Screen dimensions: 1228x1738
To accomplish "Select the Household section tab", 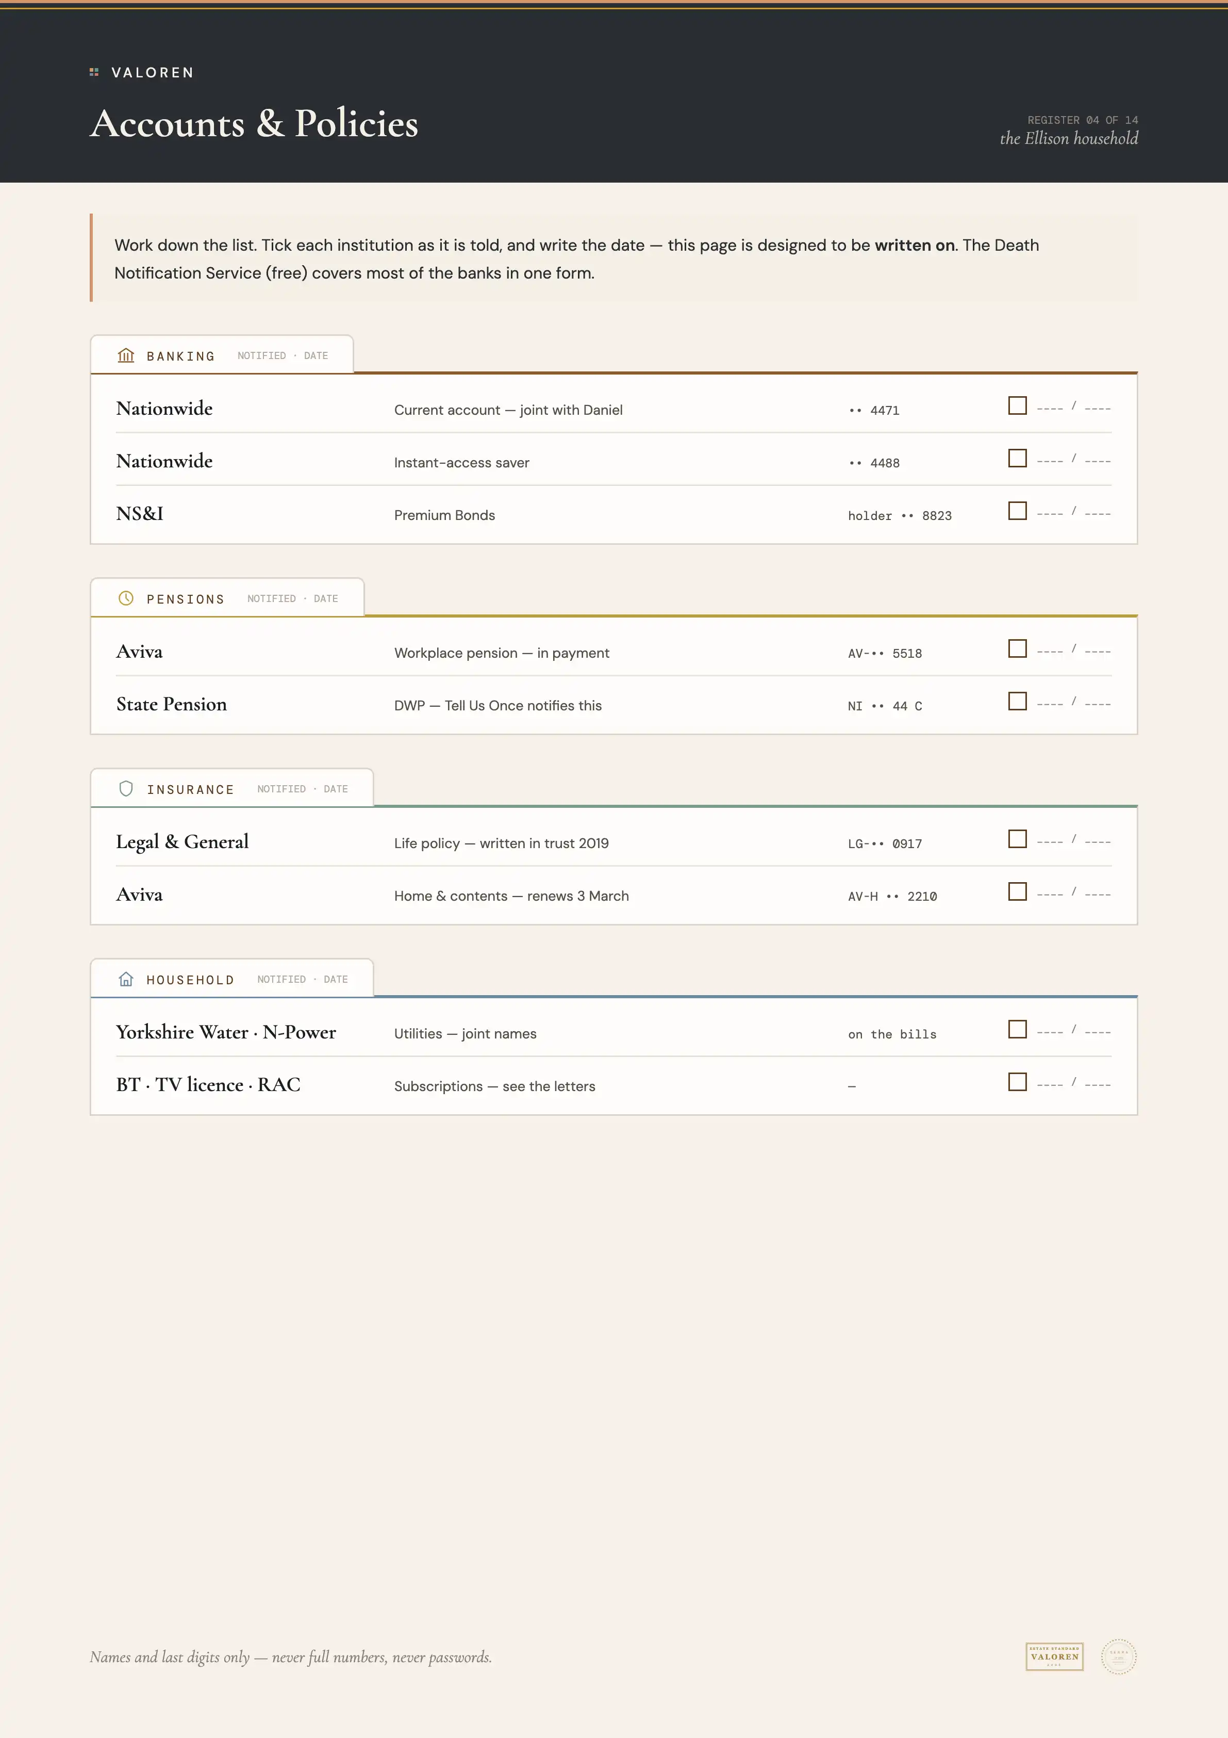I will click(x=233, y=978).
